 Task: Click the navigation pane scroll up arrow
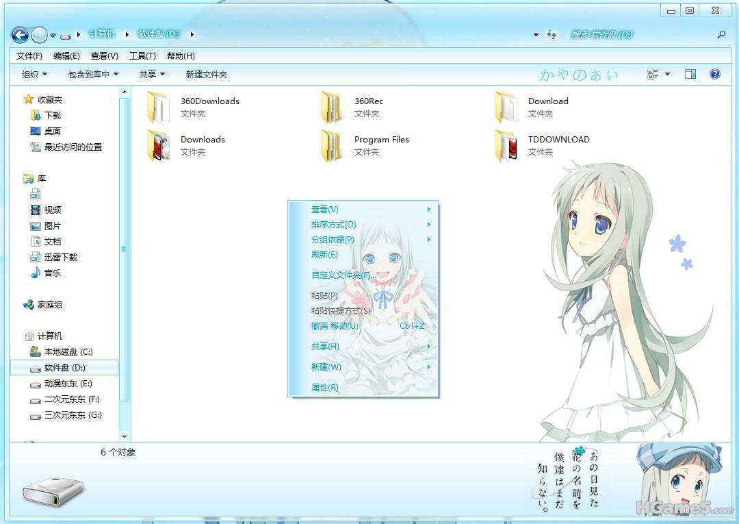click(125, 92)
